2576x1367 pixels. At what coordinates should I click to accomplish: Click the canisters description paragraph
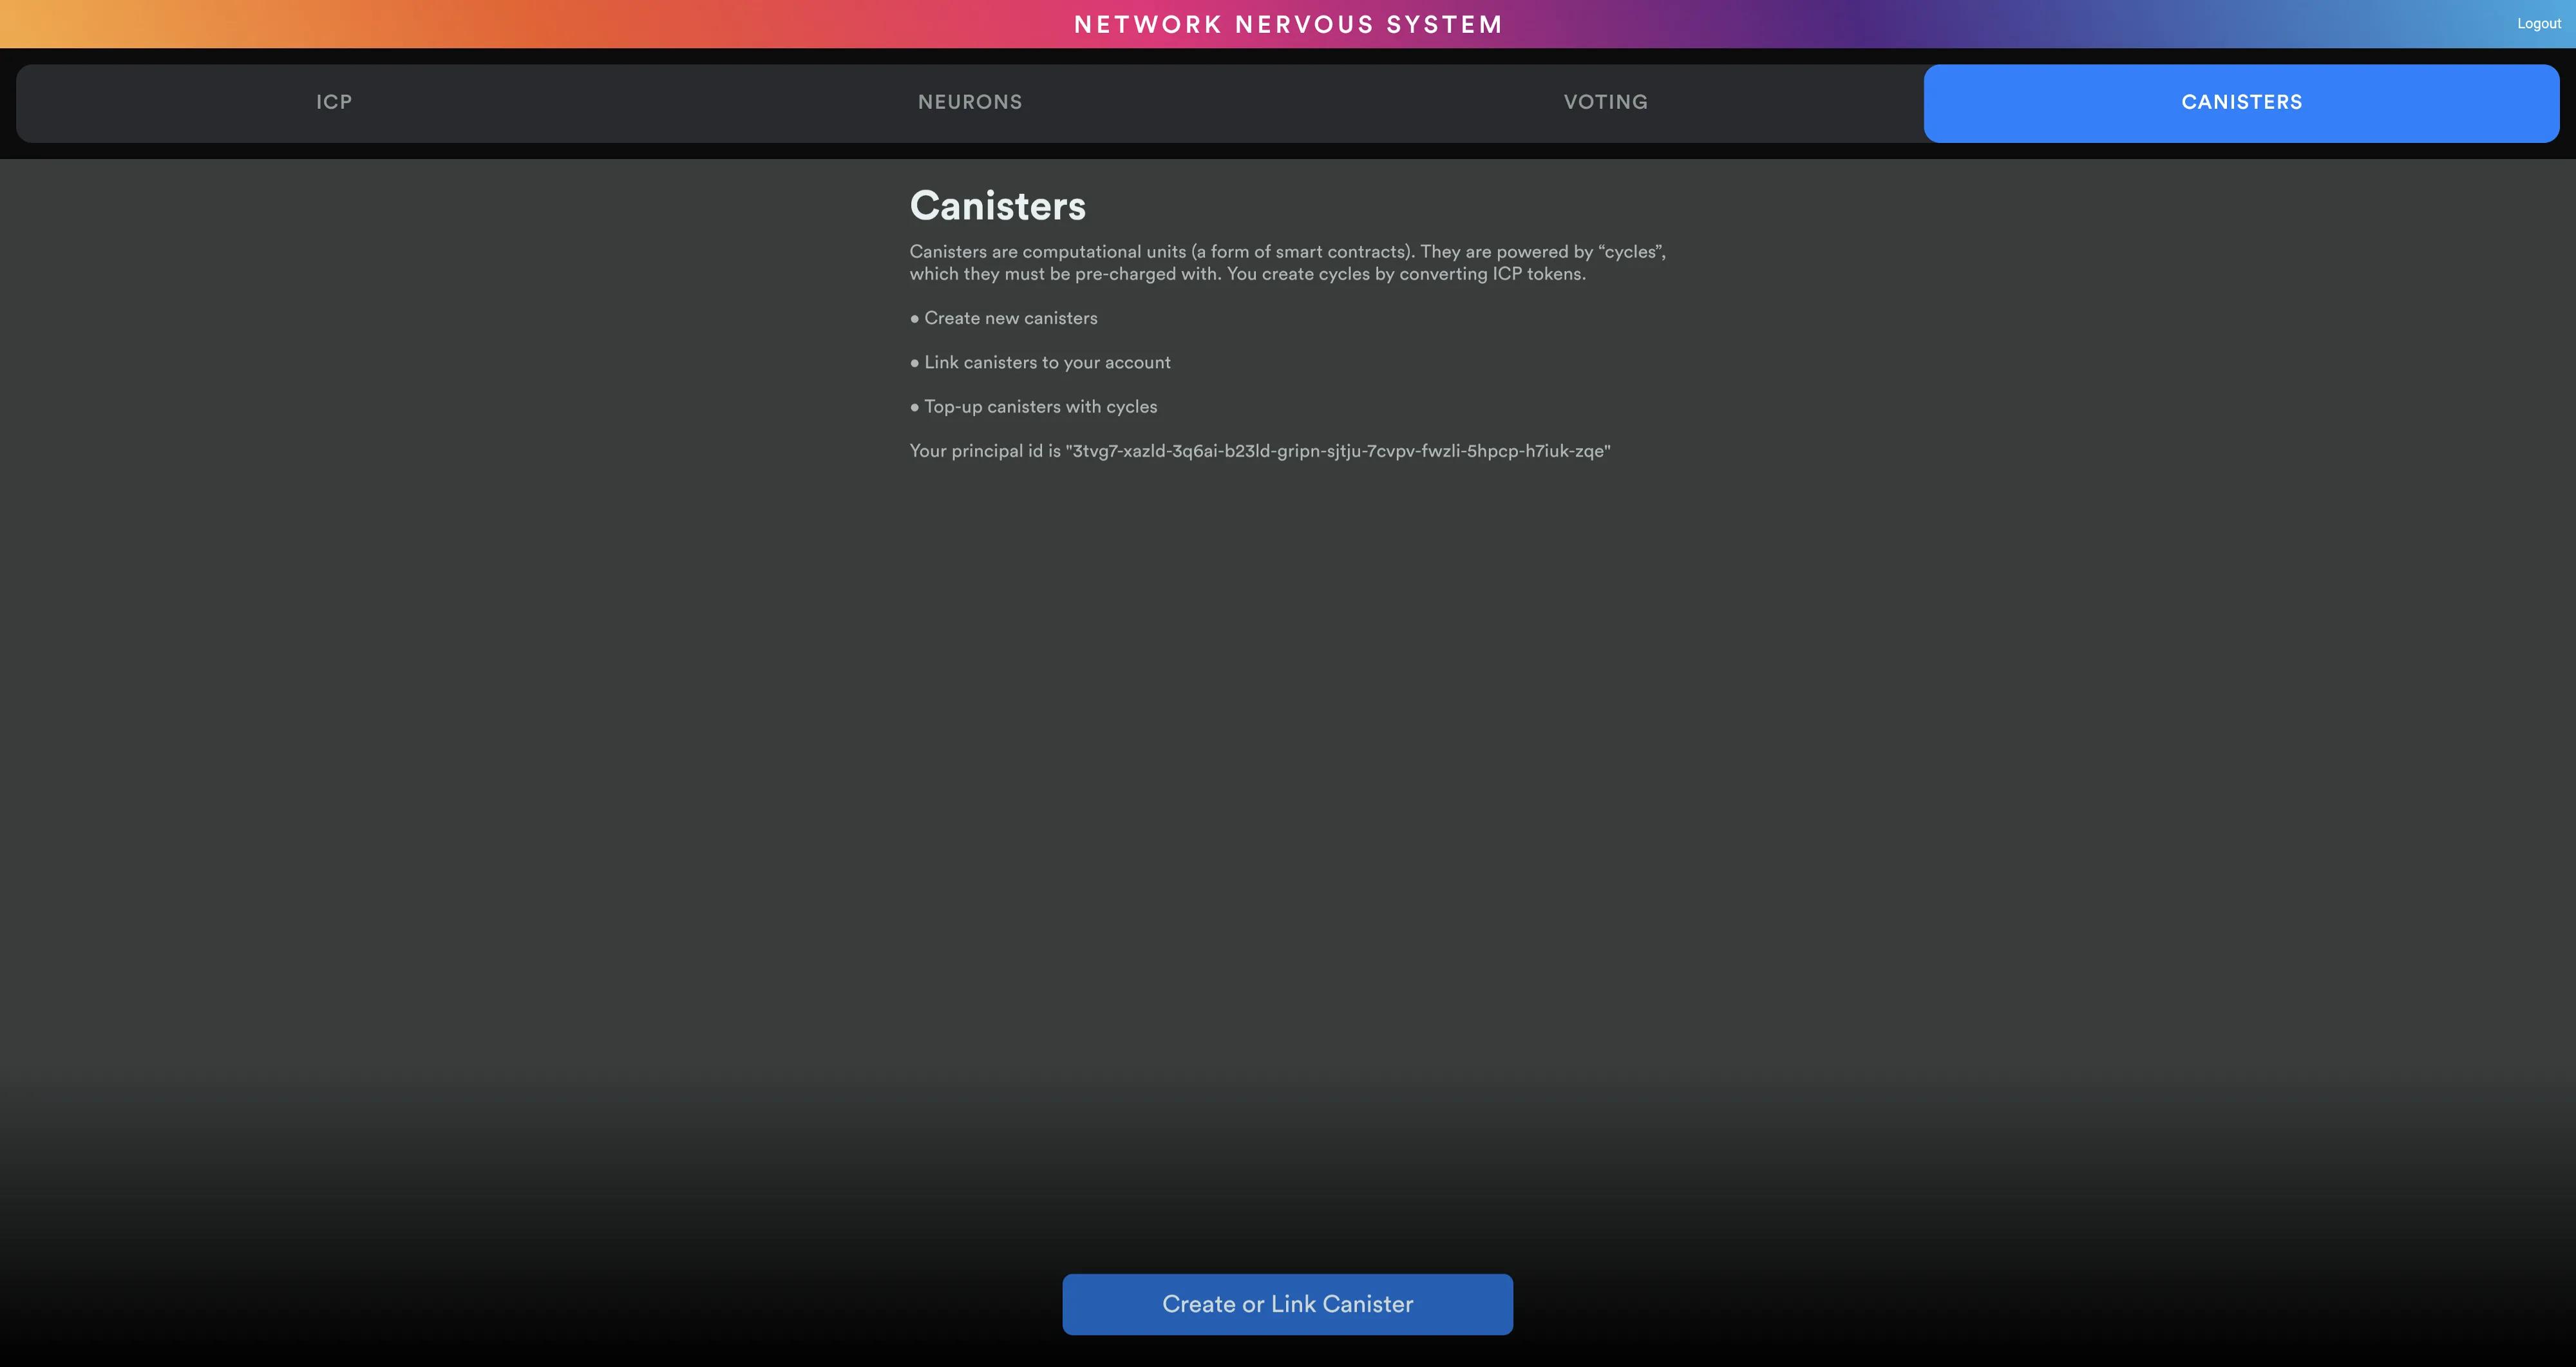click(1288, 263)
